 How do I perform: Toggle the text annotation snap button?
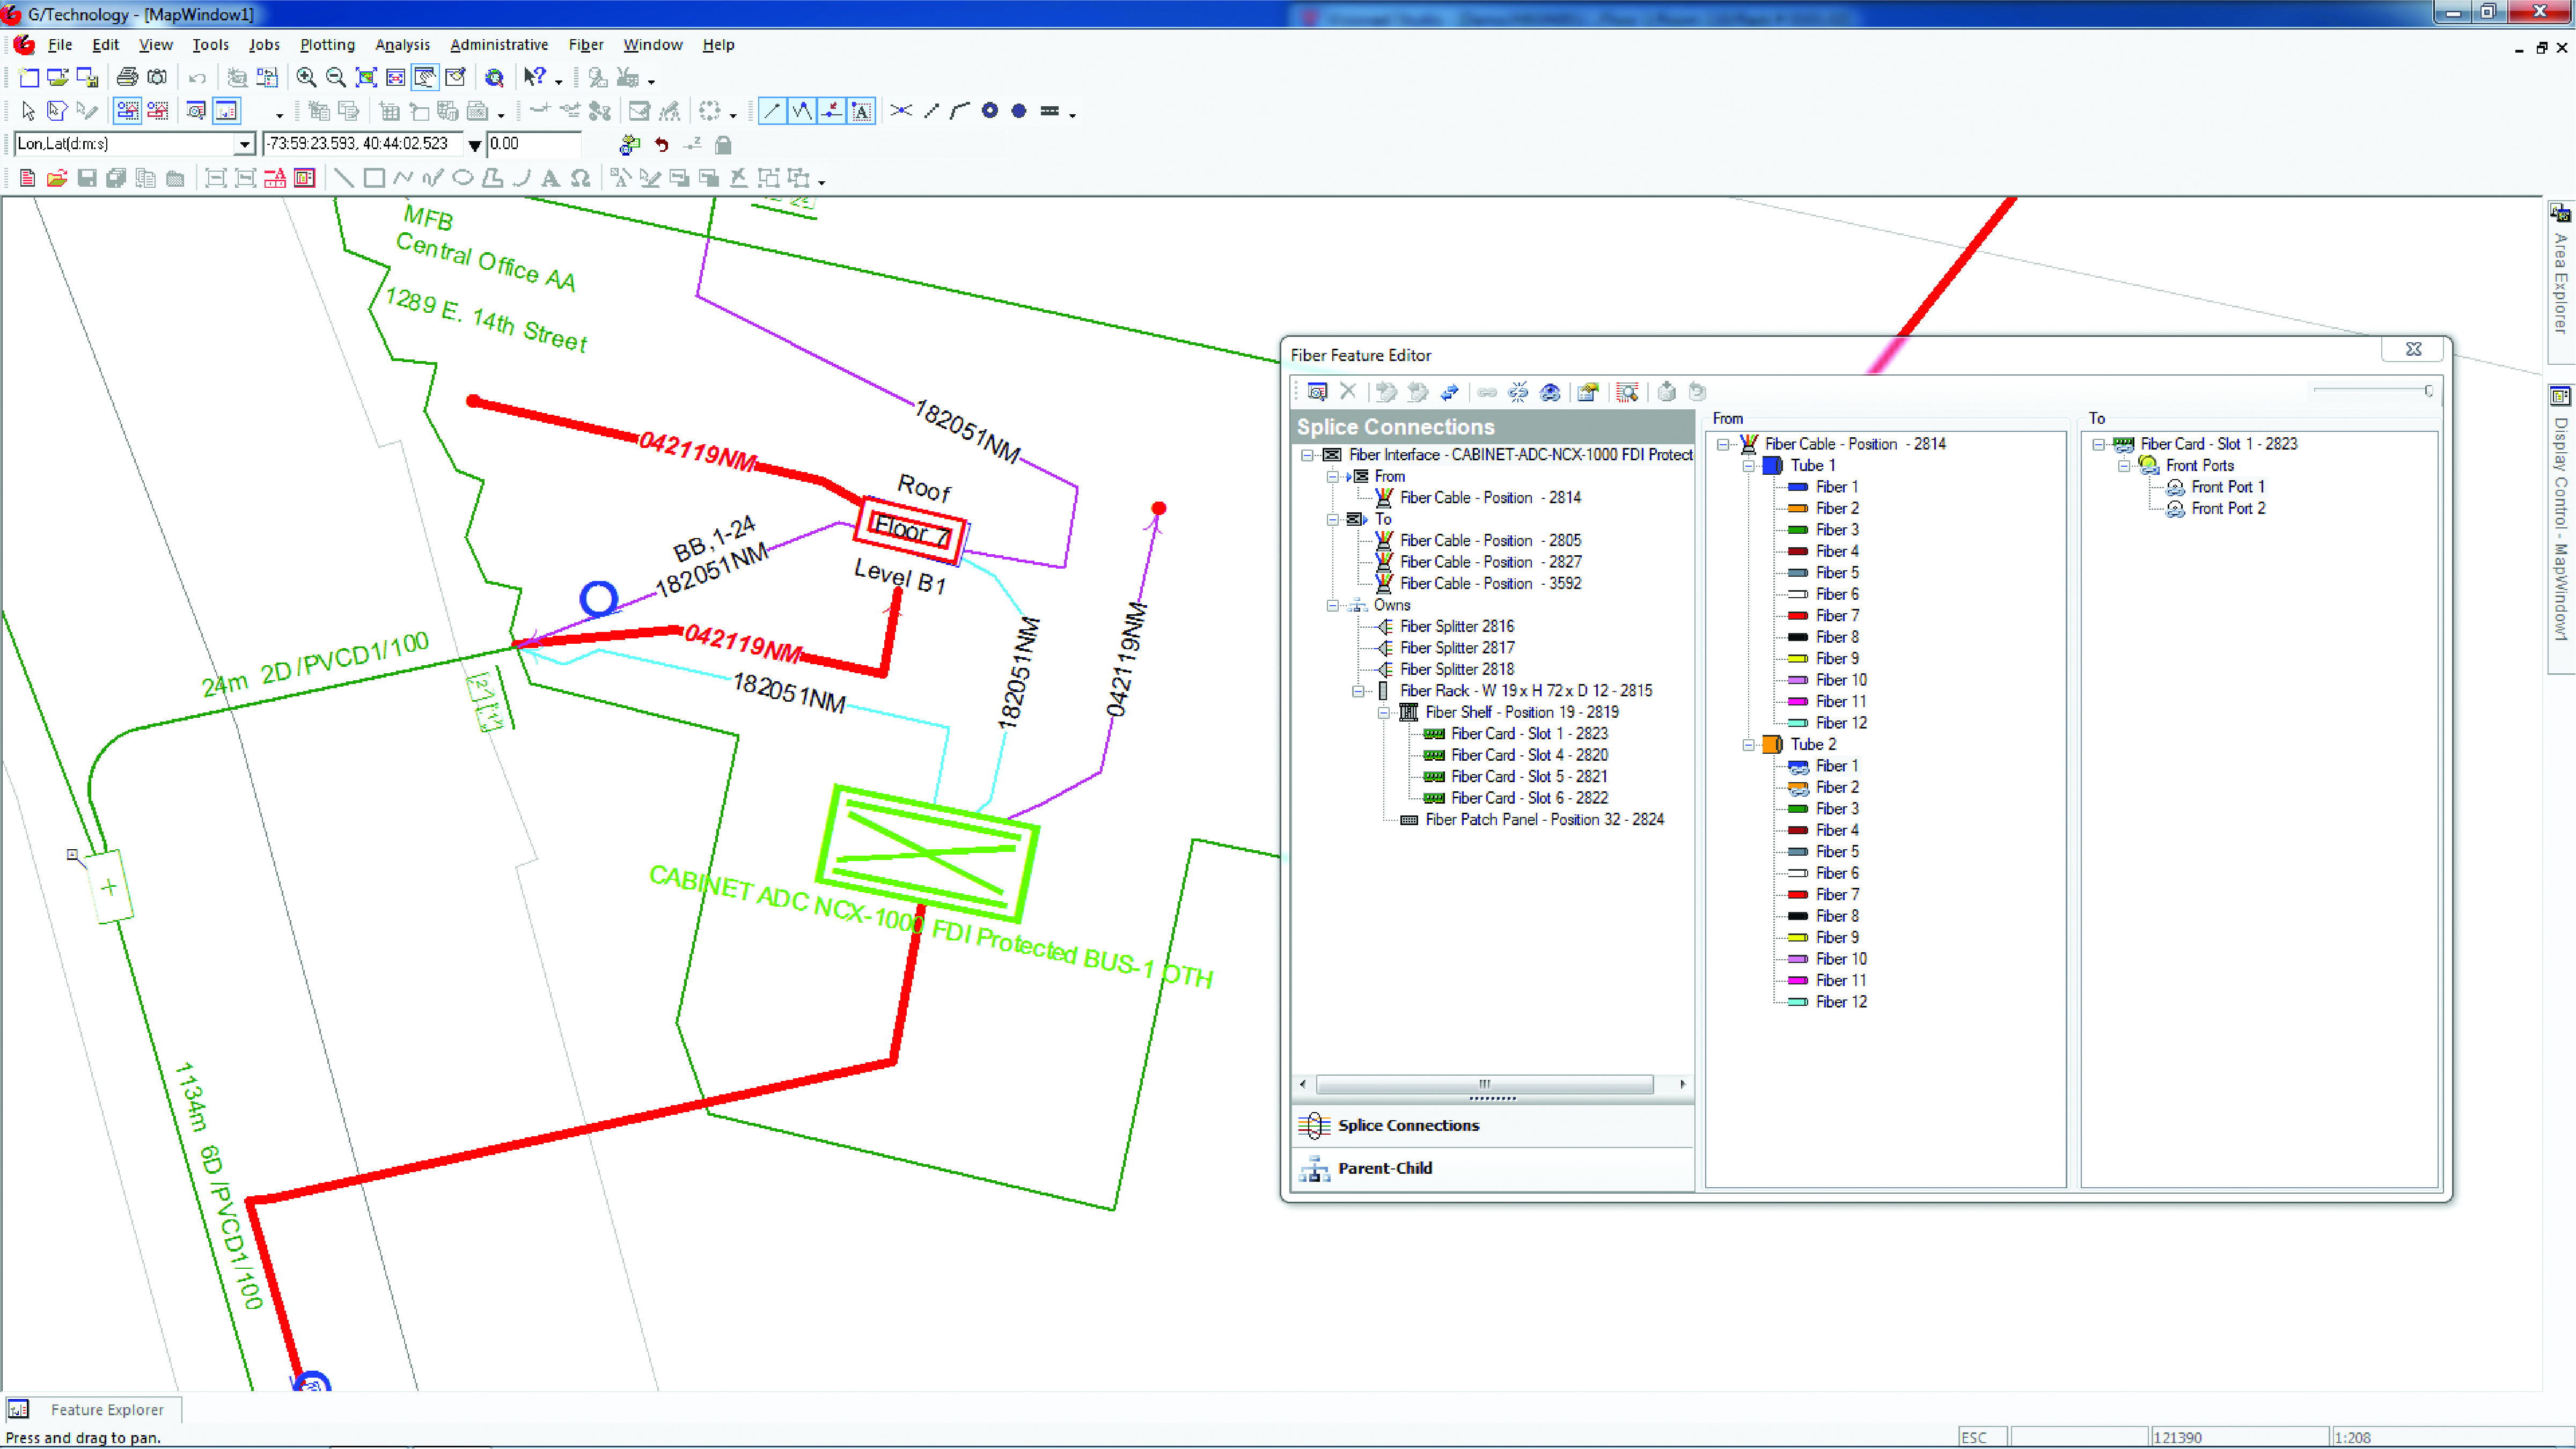[x=861, y=111]
